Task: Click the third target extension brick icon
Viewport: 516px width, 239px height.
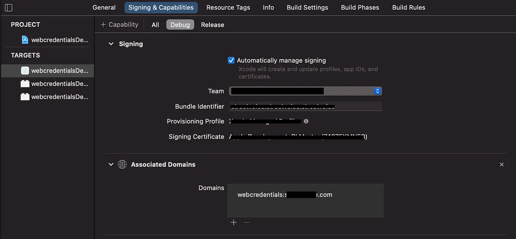Action: pyautogui.click(x=25, y=97)
